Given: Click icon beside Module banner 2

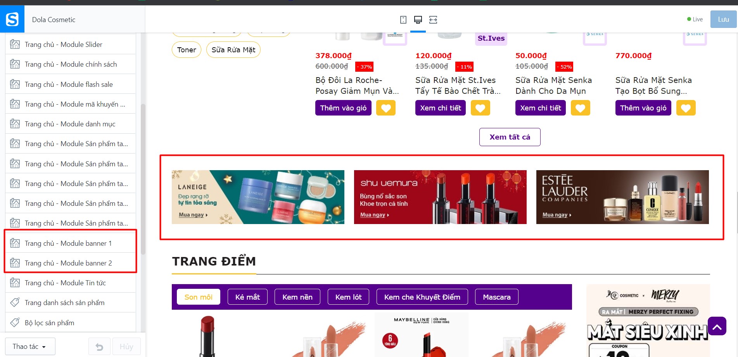Looking at the screenshot, I should click(15, 263).
